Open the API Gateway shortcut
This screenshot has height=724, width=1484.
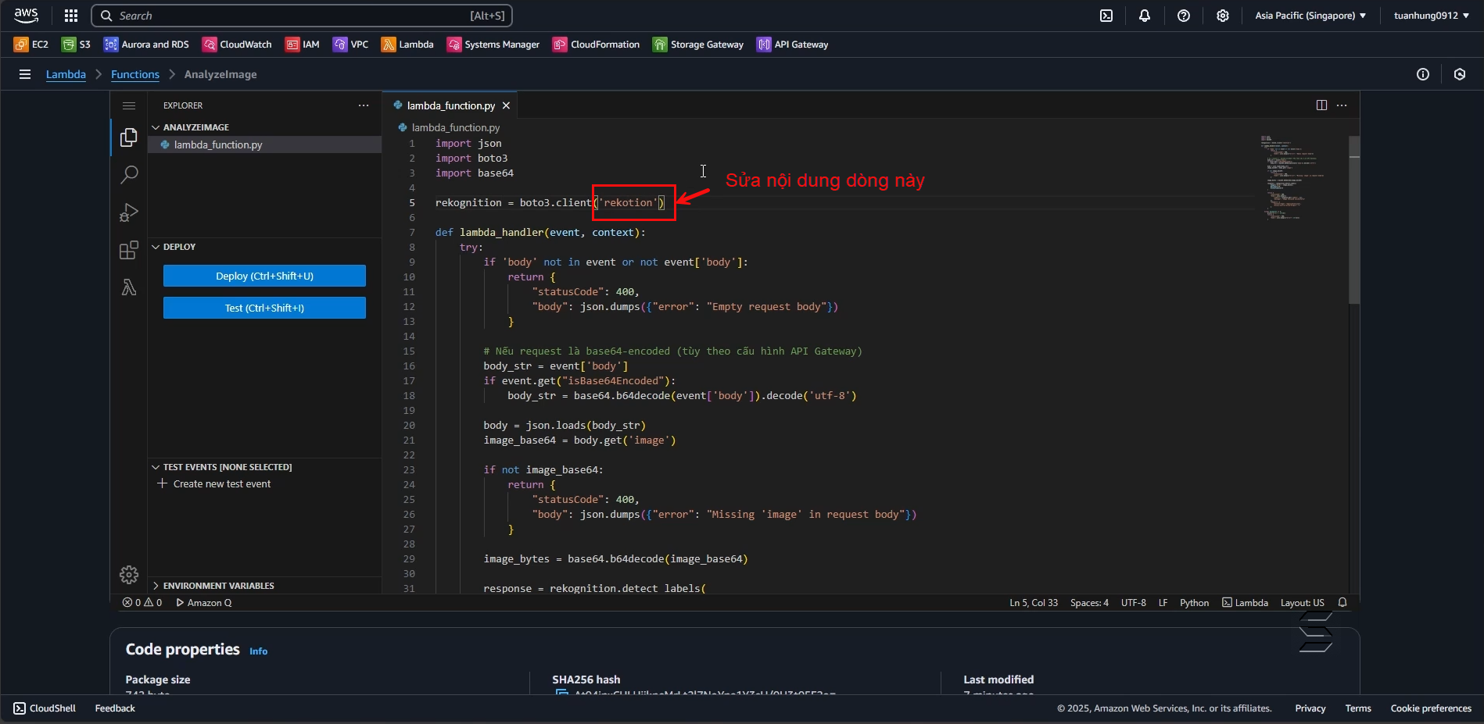coord(793,45)
